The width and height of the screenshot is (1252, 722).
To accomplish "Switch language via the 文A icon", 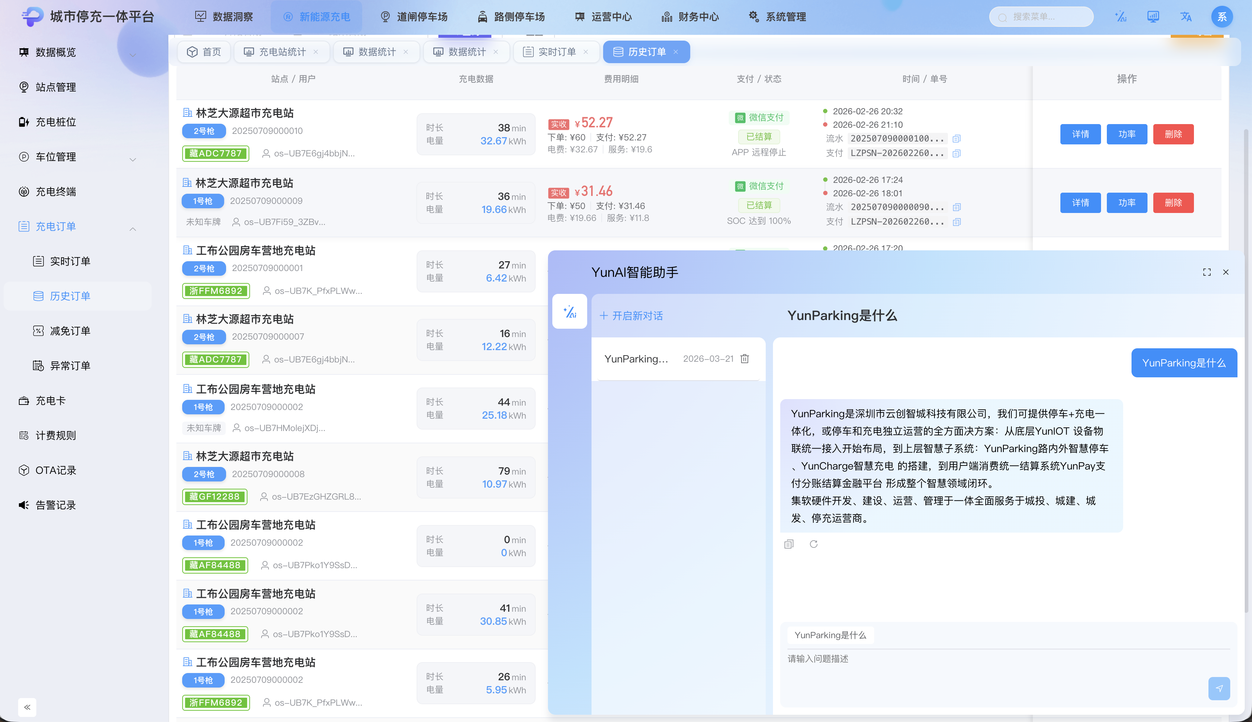I will click(x=1186, y=16).
